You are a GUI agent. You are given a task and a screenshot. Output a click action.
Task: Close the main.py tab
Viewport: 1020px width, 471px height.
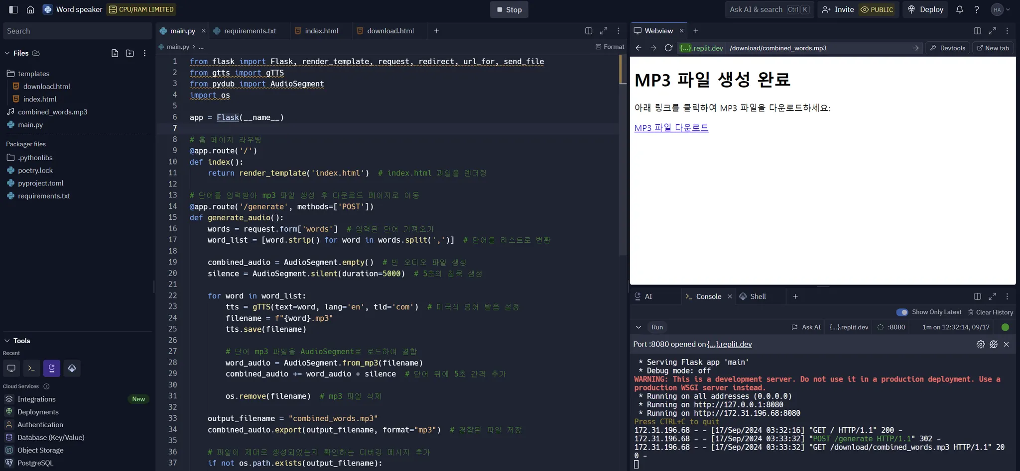click(x=203, y=31)
